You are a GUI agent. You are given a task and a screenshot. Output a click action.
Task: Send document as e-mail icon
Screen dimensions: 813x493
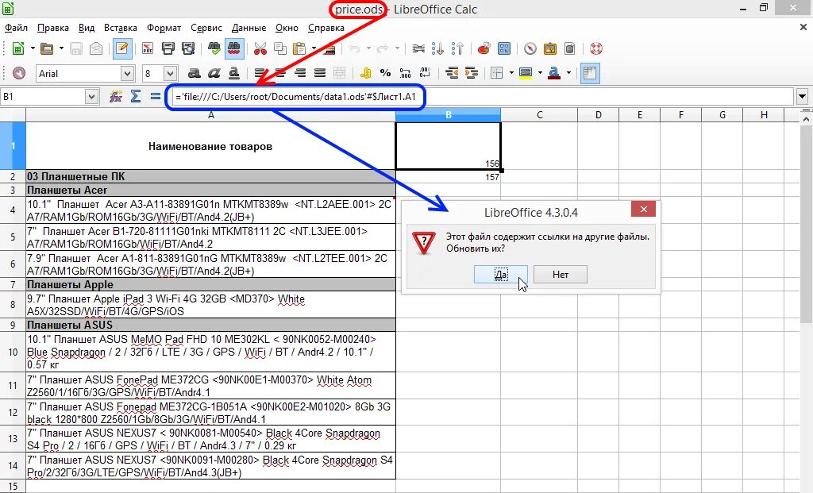96,48
